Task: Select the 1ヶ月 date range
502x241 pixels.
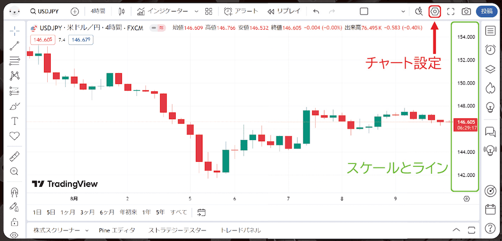Action: pyautogui.click(x=68, y=212)
